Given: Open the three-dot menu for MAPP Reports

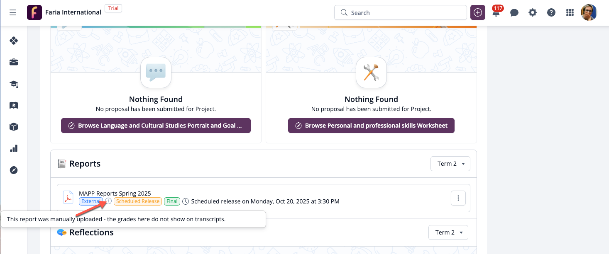Looking at the screenshot, I should click(458, 198).
